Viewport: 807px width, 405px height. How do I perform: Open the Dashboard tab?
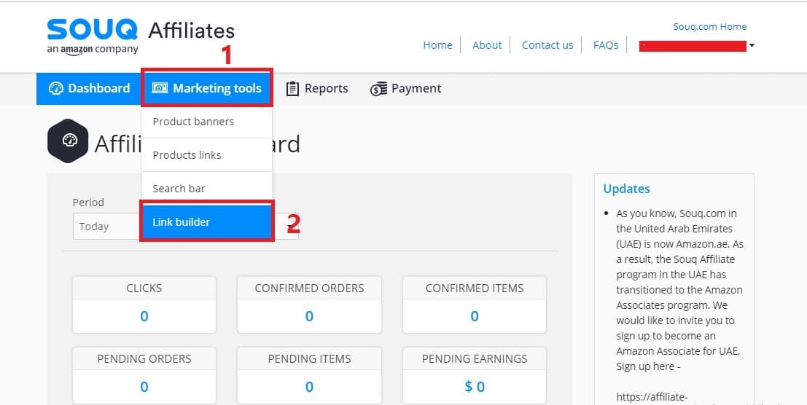(88, 88)
